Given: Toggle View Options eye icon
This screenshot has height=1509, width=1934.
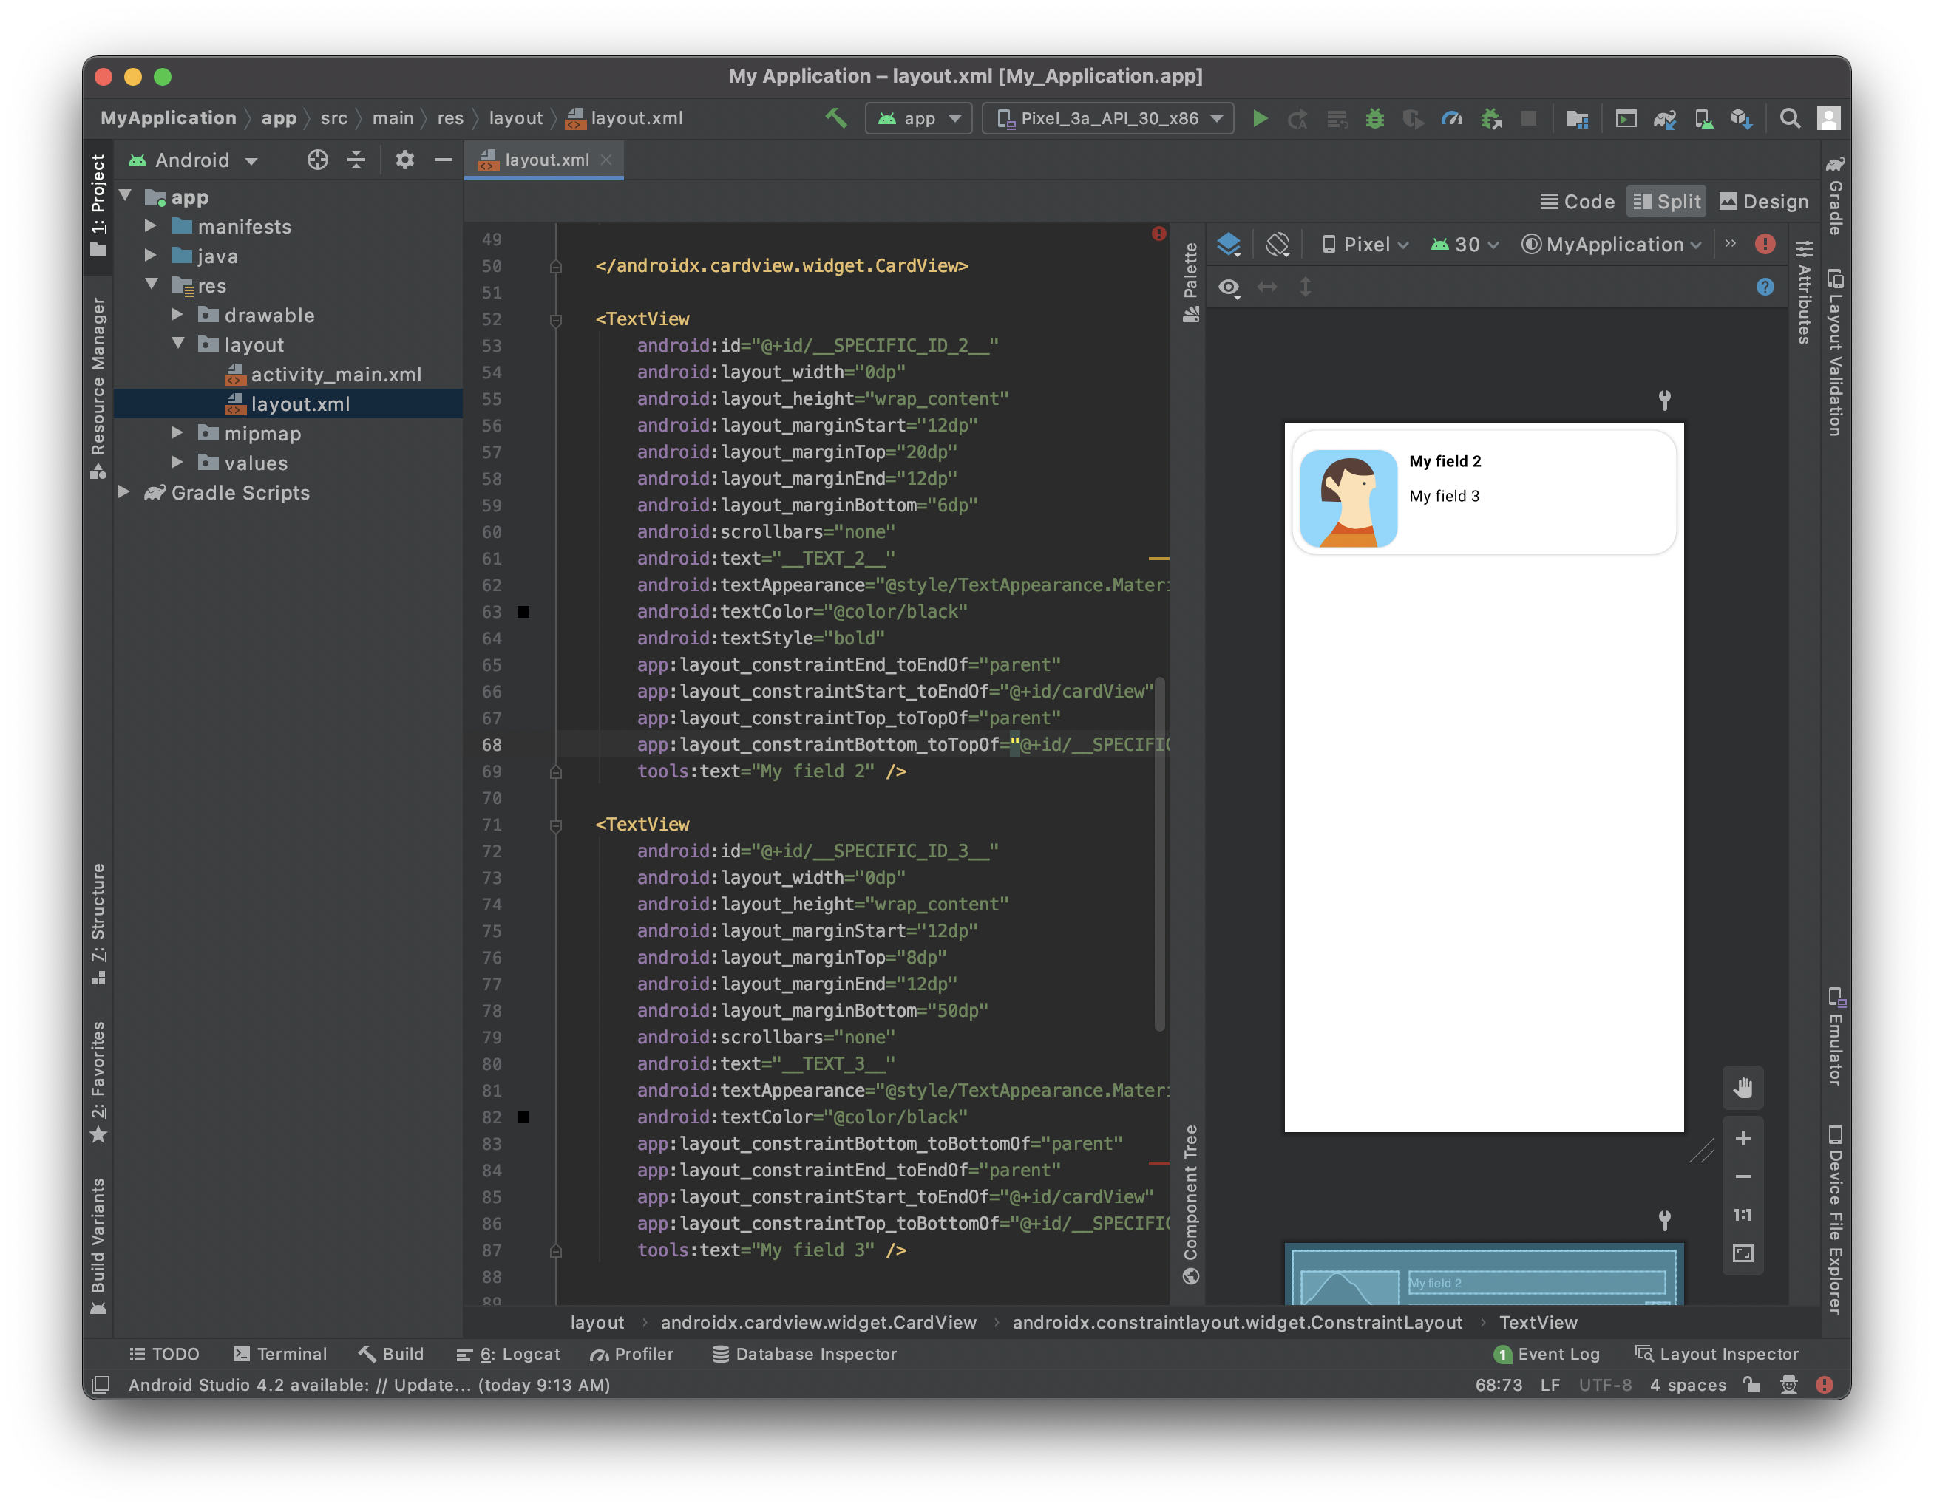Looking at the screenshot, I should [1229, 287].
